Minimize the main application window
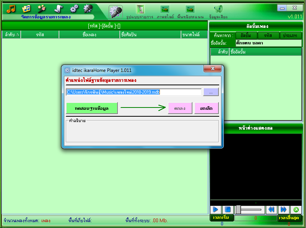306x228 pixels. tap(282, 8)
